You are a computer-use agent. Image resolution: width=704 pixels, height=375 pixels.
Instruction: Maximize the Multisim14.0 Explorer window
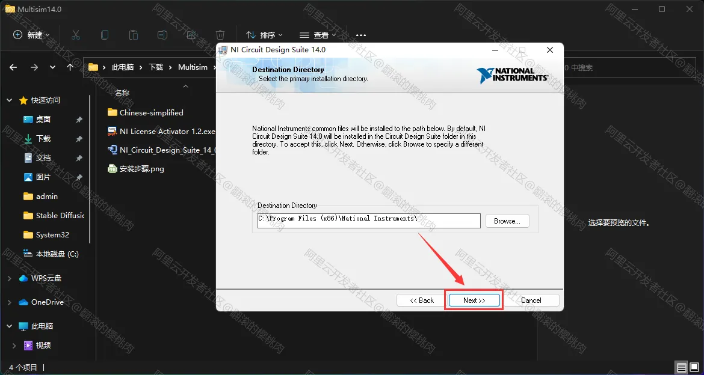click(x=662, y=9)
